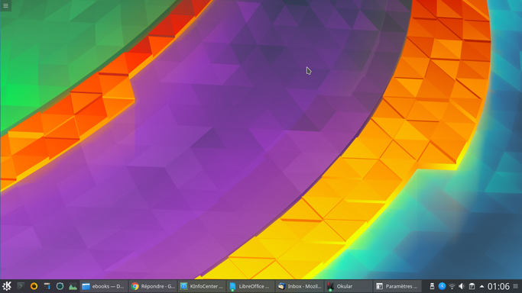The image size is (522, 293).
Task: Open the removable devices tray icon
Action: [432, 286]
